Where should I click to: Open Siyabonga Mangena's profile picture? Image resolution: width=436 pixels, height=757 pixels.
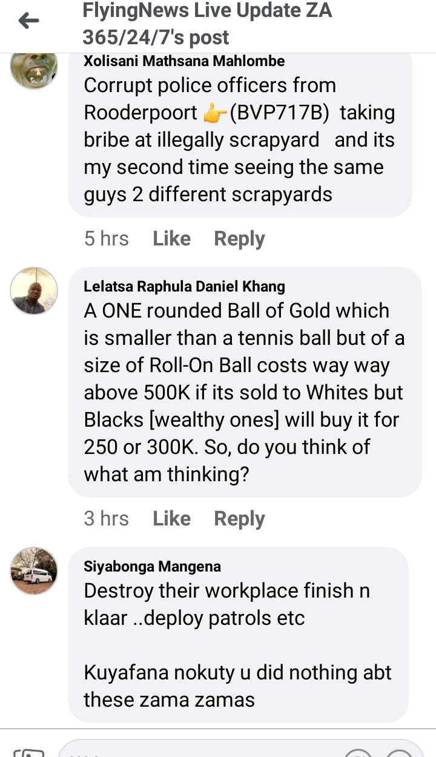(34, 571)
